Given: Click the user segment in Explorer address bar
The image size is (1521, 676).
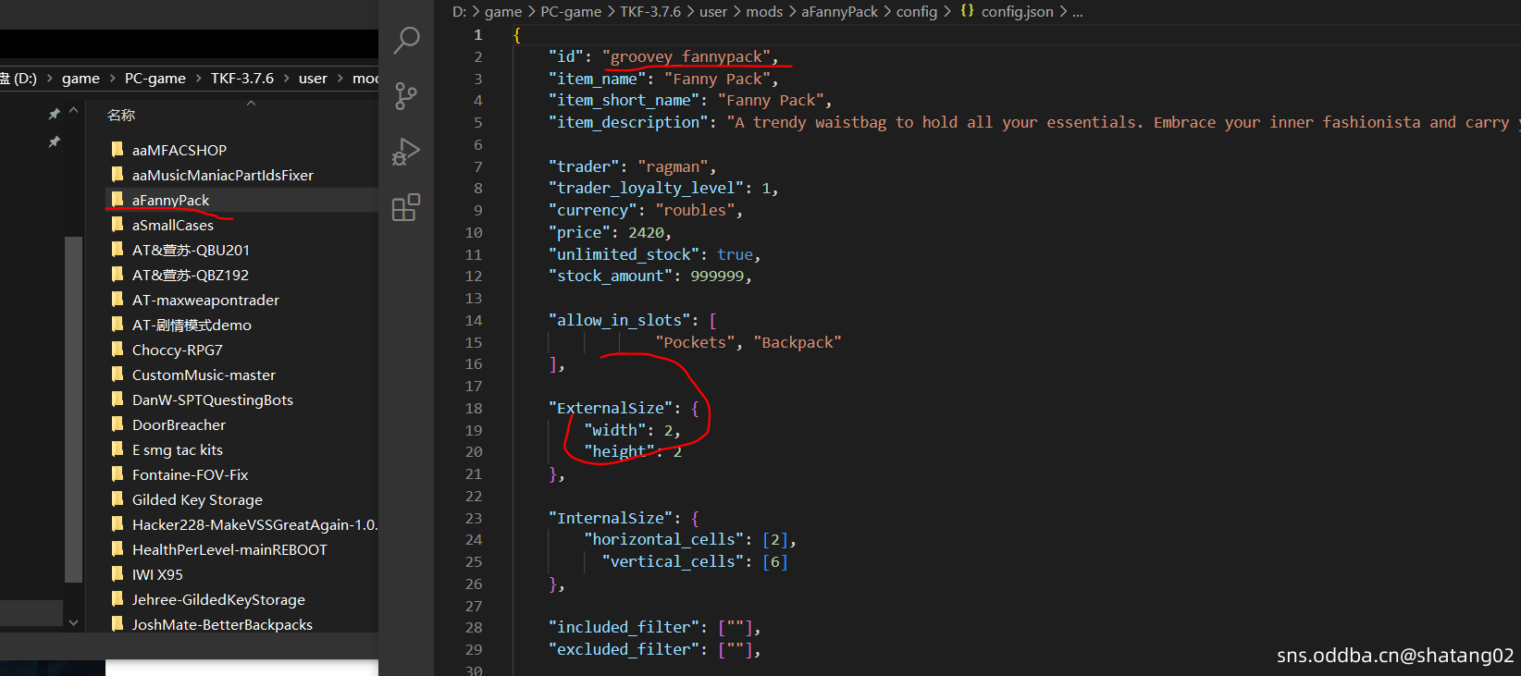Looking at the screenshot, I should pyautogui.click(x=313, y=79).
